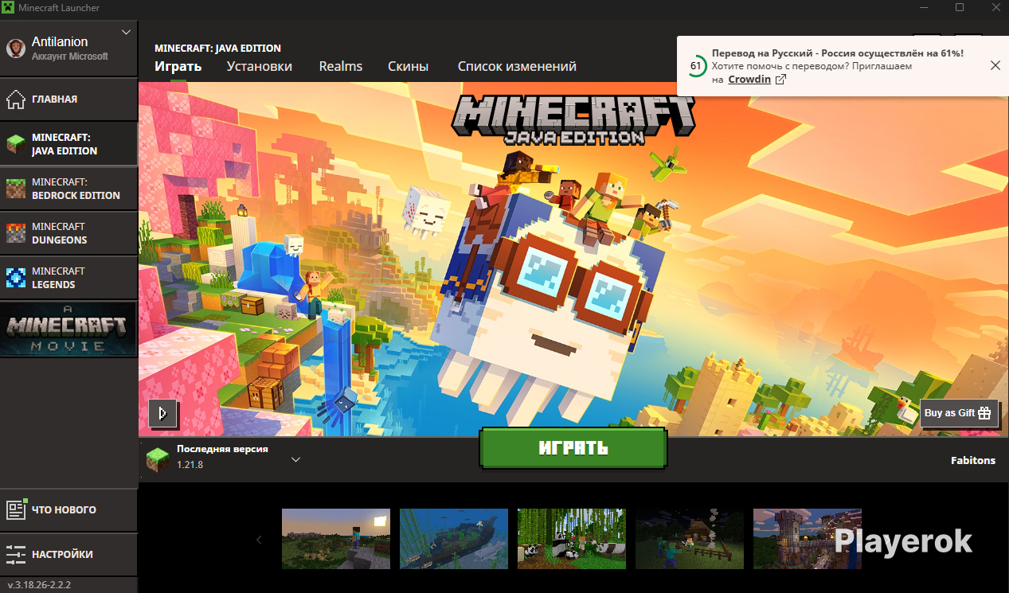Viewport: 1009px width, 593px height.
Task: Expand the Последняя версия 1.21.8 selector
Action: [x=295, y=460]
